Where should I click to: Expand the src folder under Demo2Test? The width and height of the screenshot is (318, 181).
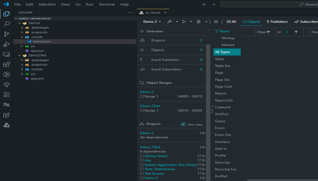click(22, 74)
